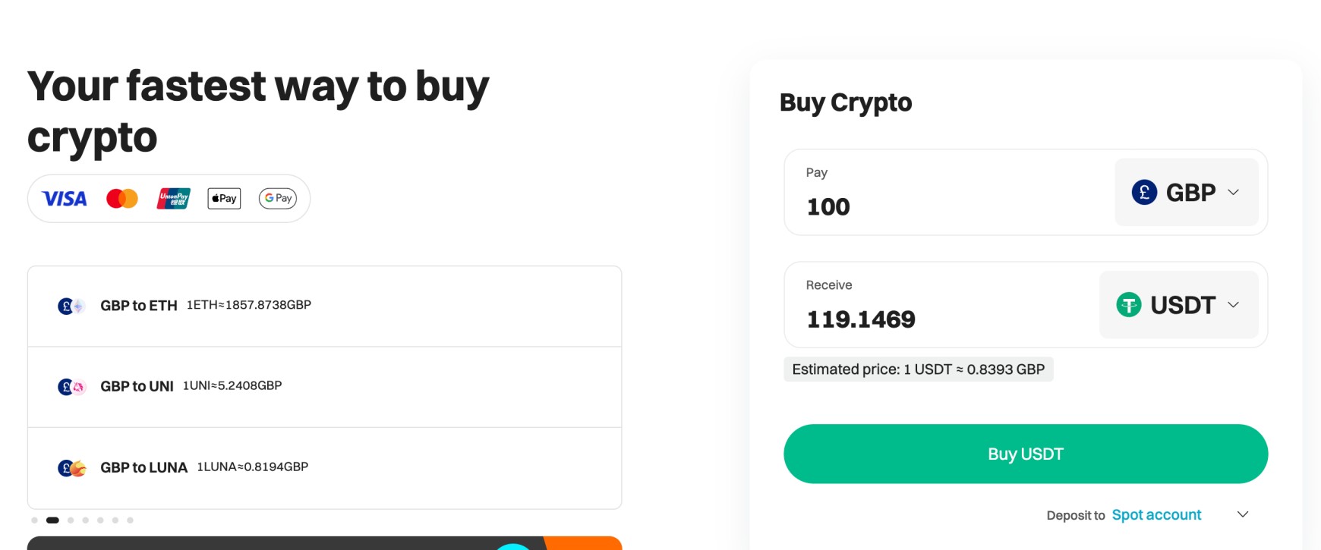Open the USDT crypto dropdown

click(x=1178, y=305)
